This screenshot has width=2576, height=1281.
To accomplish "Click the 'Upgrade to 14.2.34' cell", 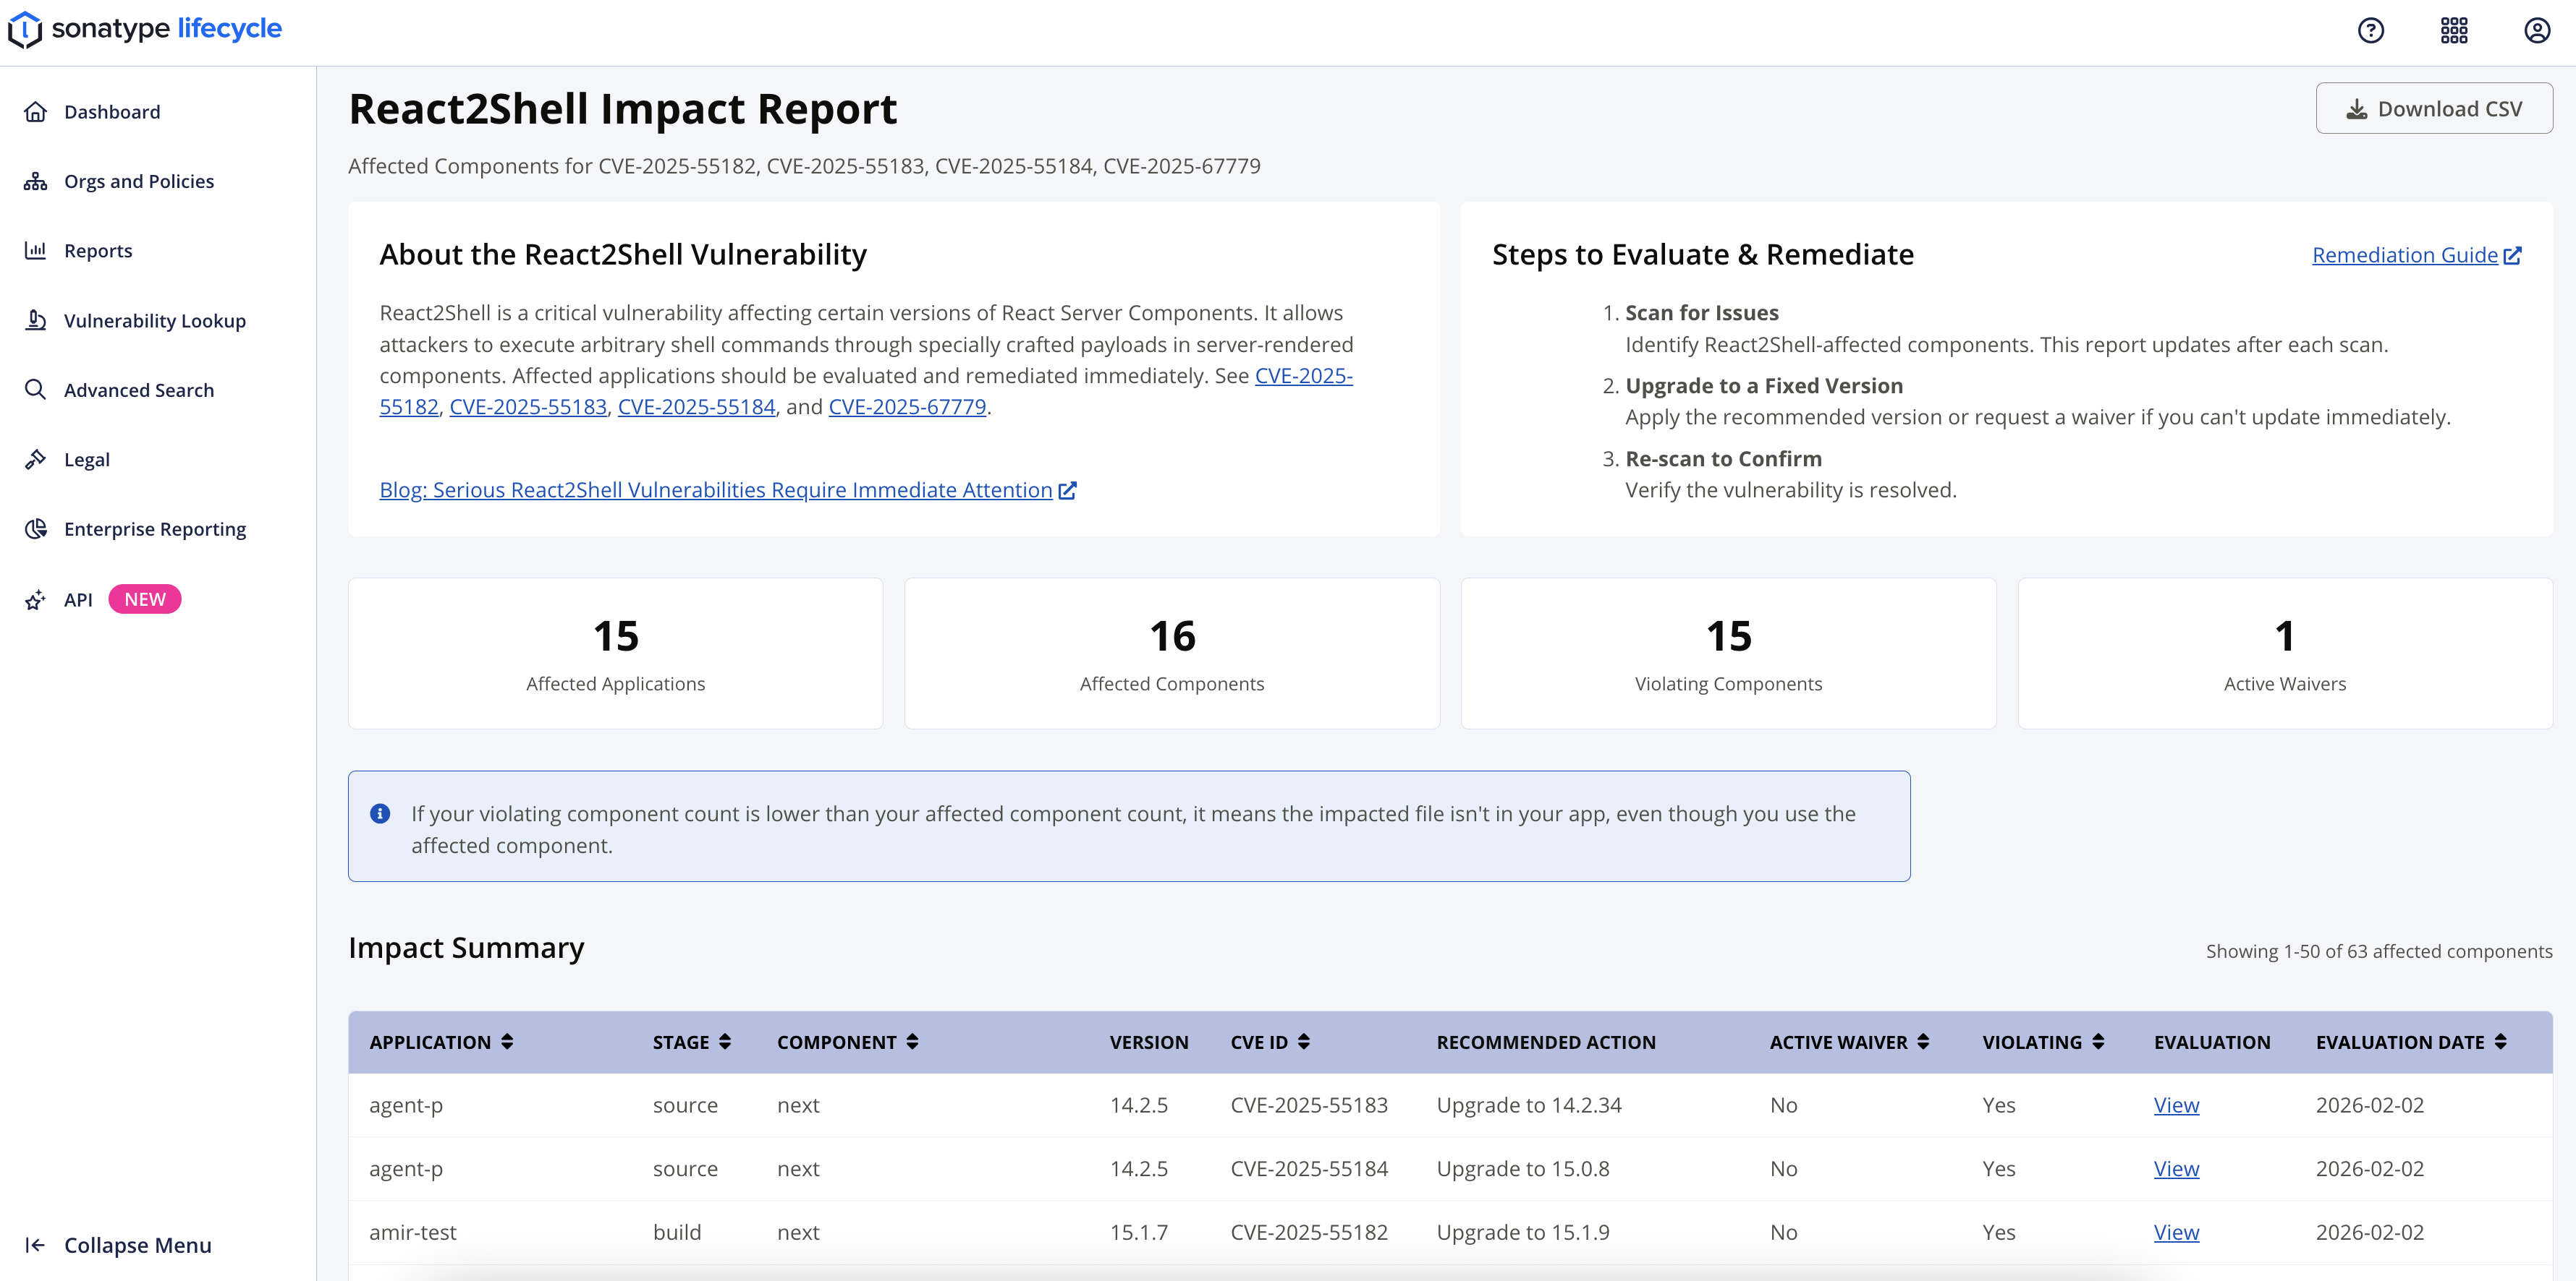I will tap(1529, 1105).
